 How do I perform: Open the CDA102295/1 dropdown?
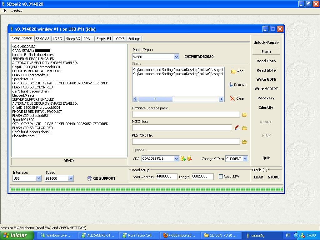tap(177, 158)
